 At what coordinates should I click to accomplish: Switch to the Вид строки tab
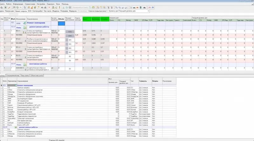pos(25,76)
